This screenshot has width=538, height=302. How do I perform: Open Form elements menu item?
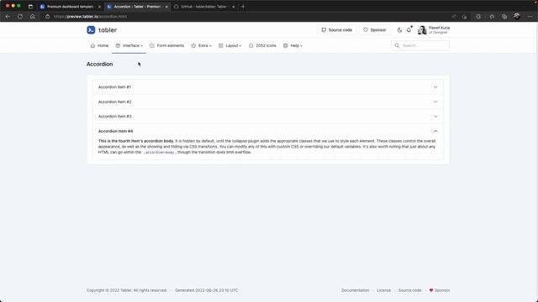(x=166, y=45)
